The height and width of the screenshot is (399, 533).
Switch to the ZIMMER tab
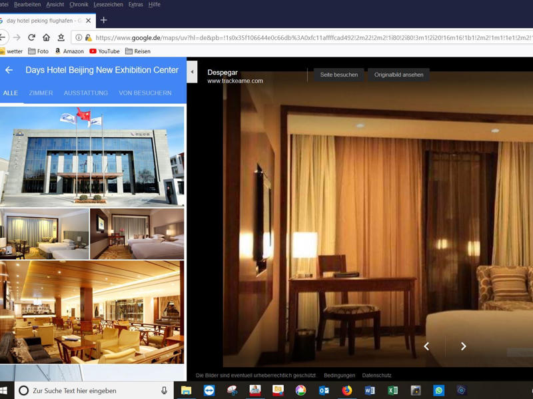(x=41, y=93)
